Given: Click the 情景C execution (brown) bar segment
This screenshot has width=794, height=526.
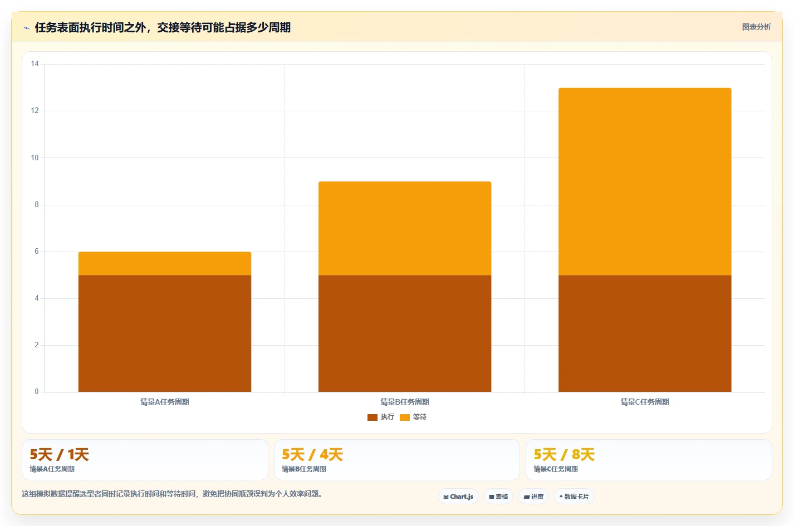Looking at the screenshot, I should click(x=645, y=333).
